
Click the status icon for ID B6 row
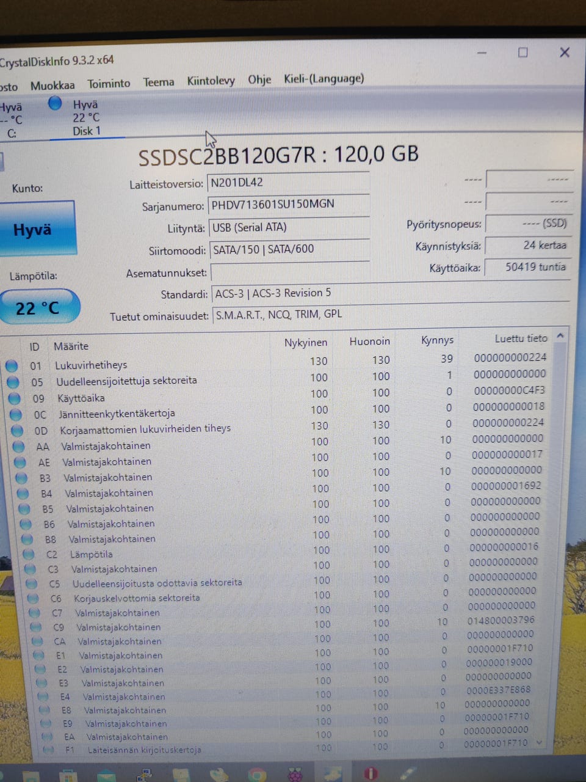[x=26, y=524]
